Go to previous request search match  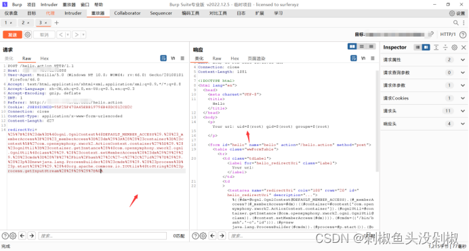point(22,236)
